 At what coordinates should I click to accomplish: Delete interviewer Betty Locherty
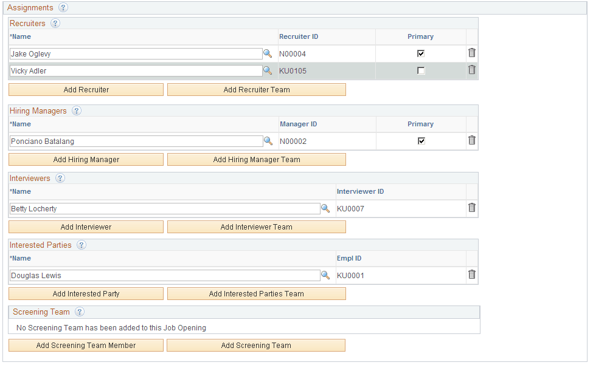pos(471,208)
